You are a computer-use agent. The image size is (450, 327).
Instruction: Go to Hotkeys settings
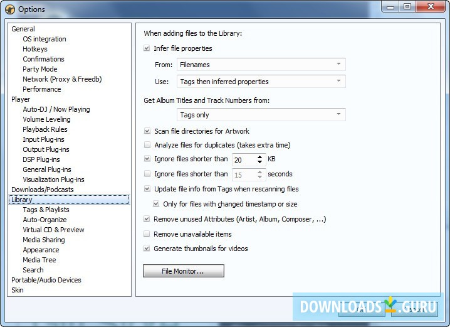pos(35,49)
